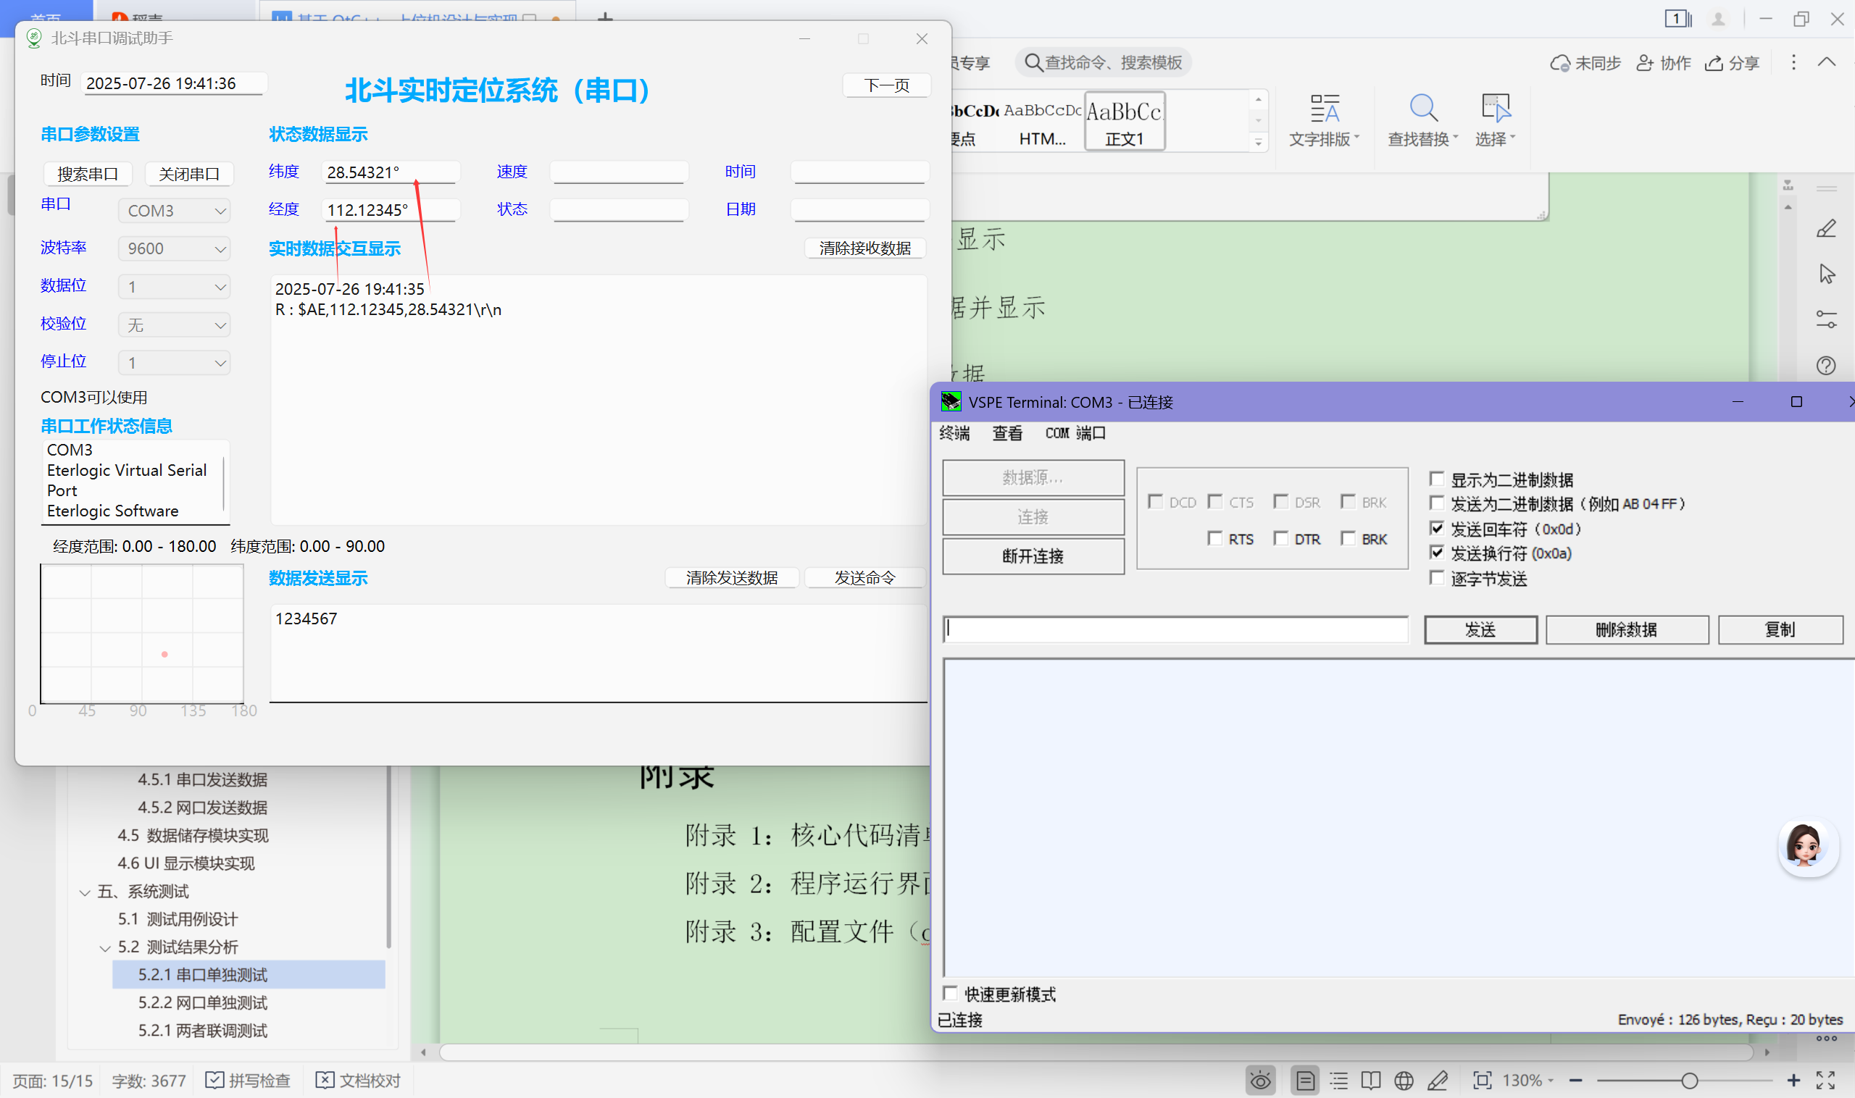
Task: Open the baud rate 9600 dropdown
Action: tap(175, 248)
